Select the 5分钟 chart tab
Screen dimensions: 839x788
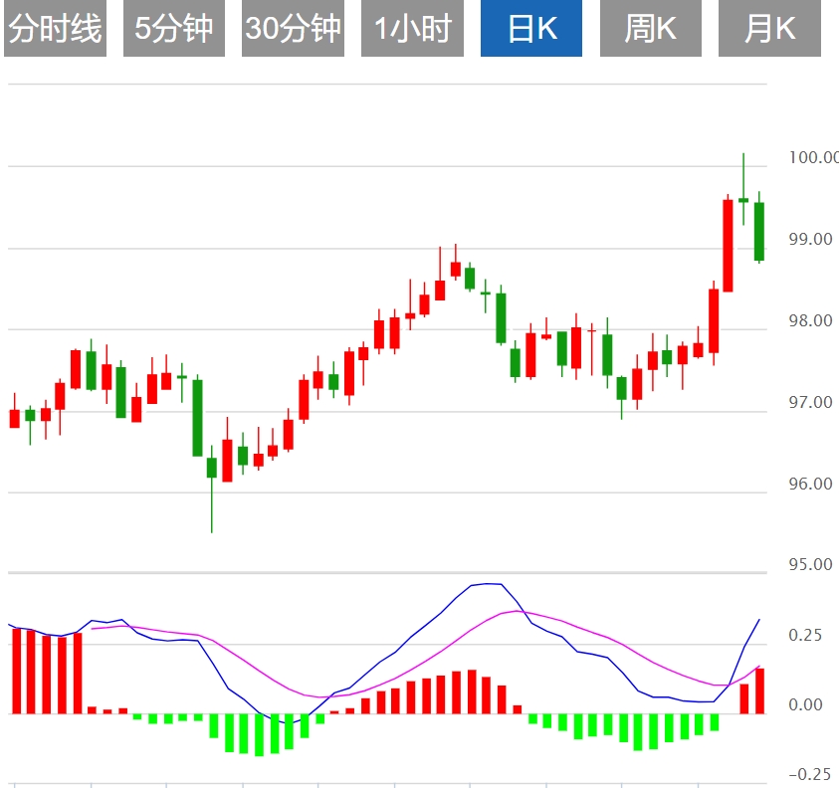point(174,29)
